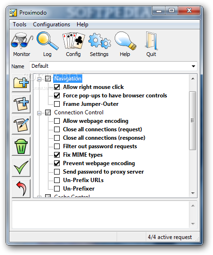Collapse the Connection Control tree node
The height and width of the screenshot is (255, 213).
(39, 113)
